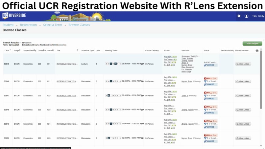Open the course title link for section 001
265x149 pixels.
click(67, 64)
